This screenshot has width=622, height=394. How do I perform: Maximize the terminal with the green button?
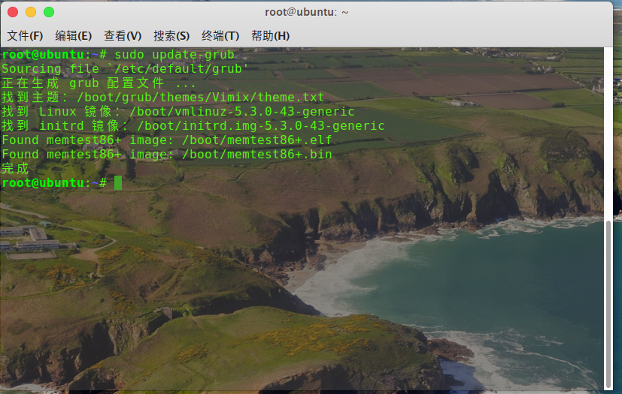pyautogui.click(x=49, y=12)
